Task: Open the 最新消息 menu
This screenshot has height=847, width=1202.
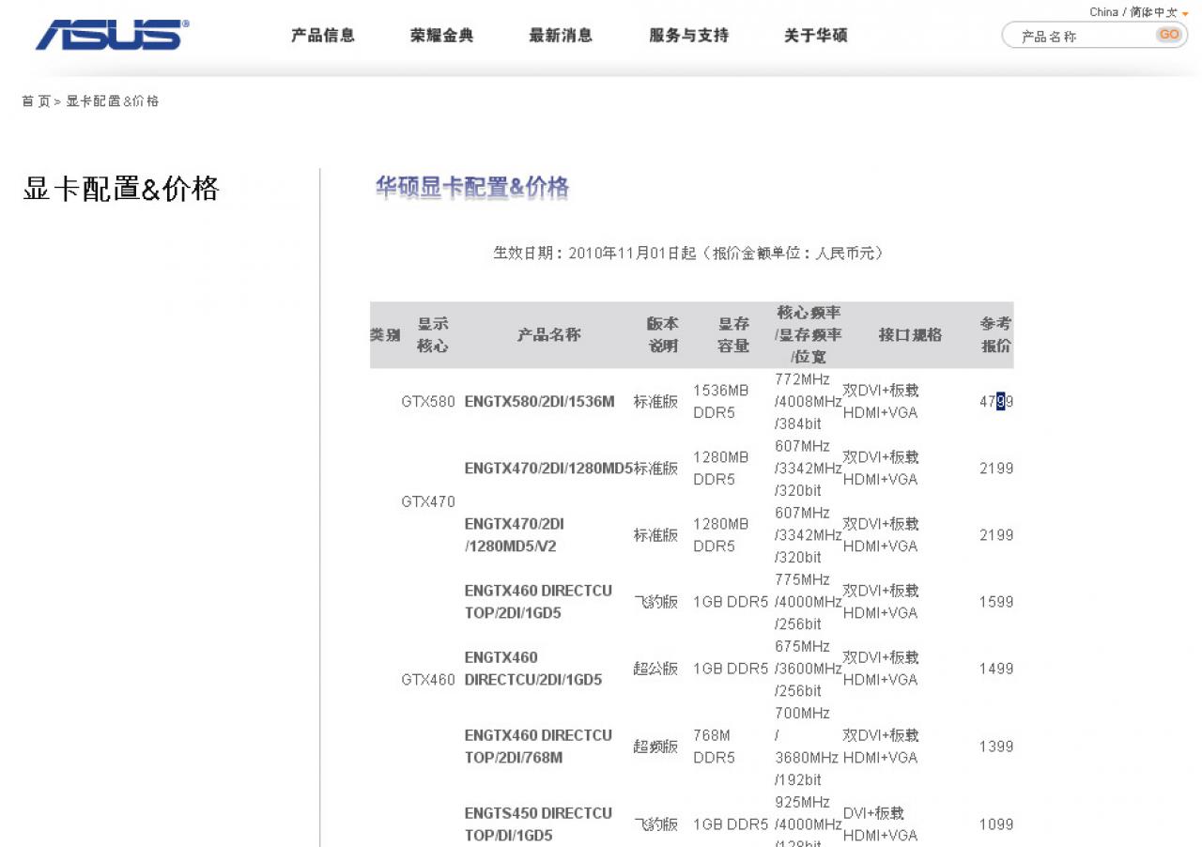Action: (561, 36)
